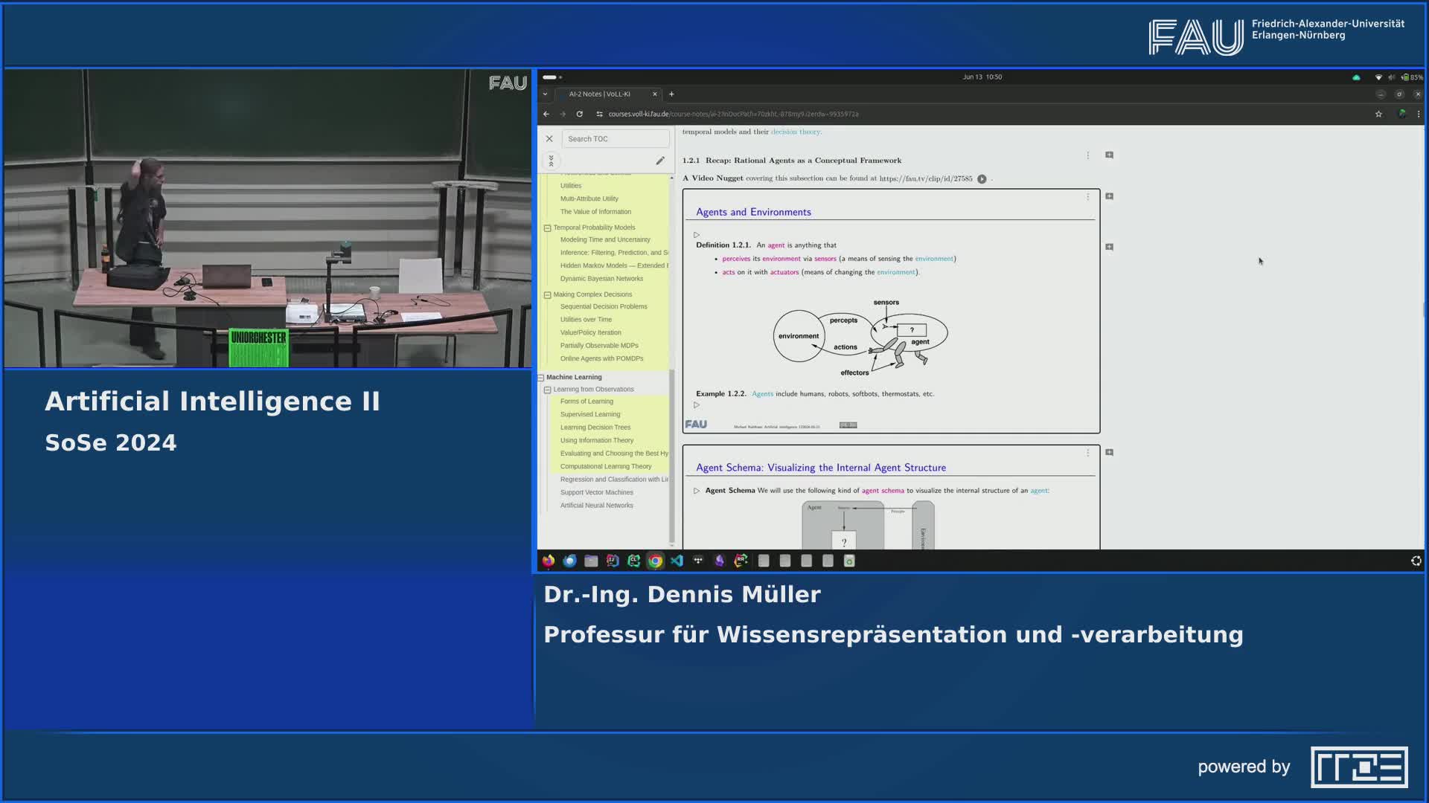Bookmark this page with star icon

pyautogui.click(x=1378, y=114)
